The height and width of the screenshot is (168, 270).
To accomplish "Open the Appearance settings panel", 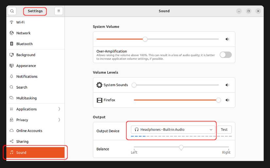I will point(26,66).
